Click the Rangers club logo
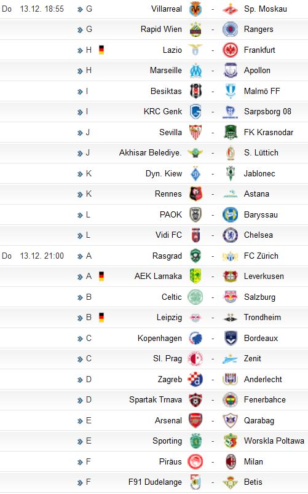Screen dimensions: 308x494 230,29
